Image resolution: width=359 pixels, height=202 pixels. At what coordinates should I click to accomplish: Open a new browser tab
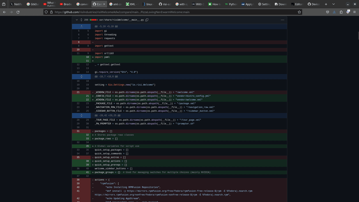326,4
